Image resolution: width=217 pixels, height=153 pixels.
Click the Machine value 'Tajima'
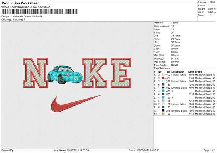(175, 23)
